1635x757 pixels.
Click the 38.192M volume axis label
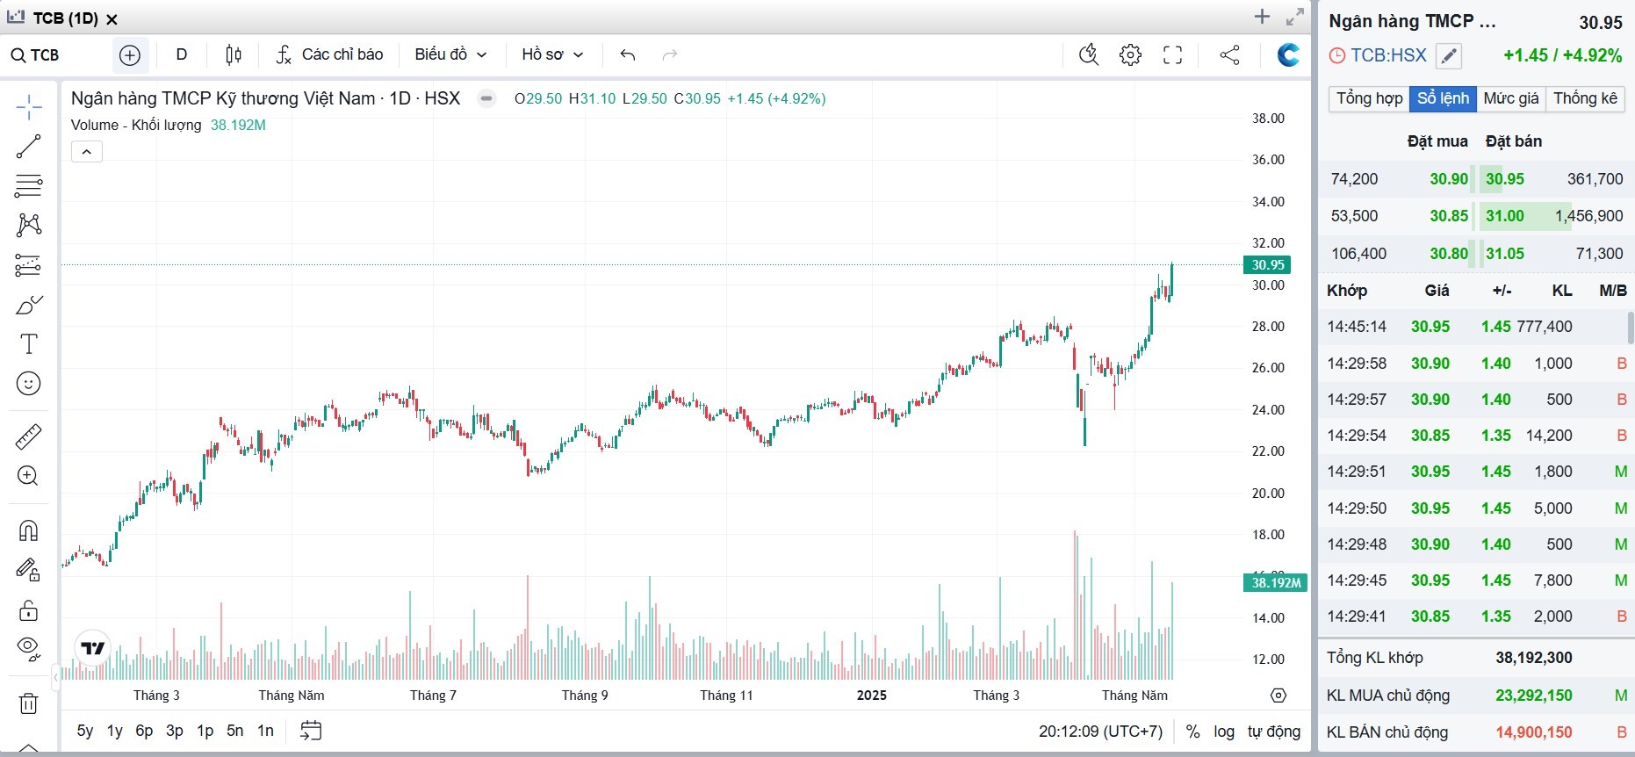point(1276,582)
